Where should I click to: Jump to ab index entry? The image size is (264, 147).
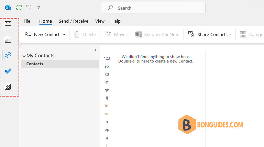(x=107, y=66)
